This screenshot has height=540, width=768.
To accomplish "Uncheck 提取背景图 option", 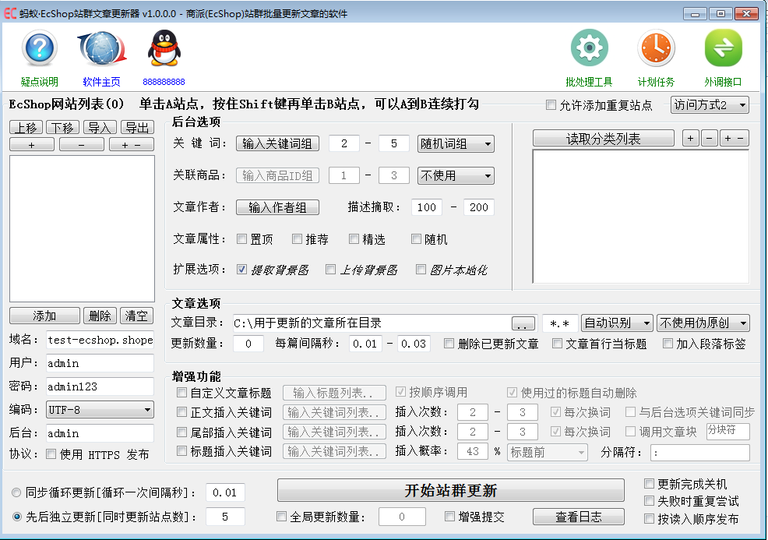I will tap(241, 270).
